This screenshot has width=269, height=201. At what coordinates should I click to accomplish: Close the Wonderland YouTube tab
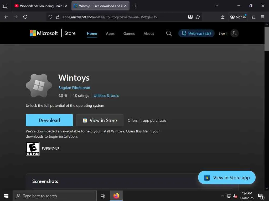[66, 6]
